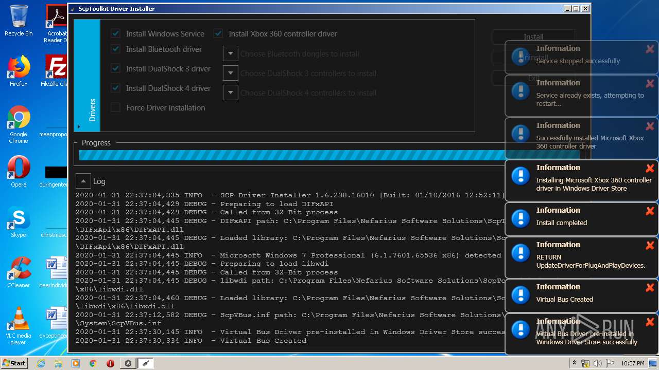
Task: Close Virtual Bus Driver pre-installed notification
Action: click(650, 322)
